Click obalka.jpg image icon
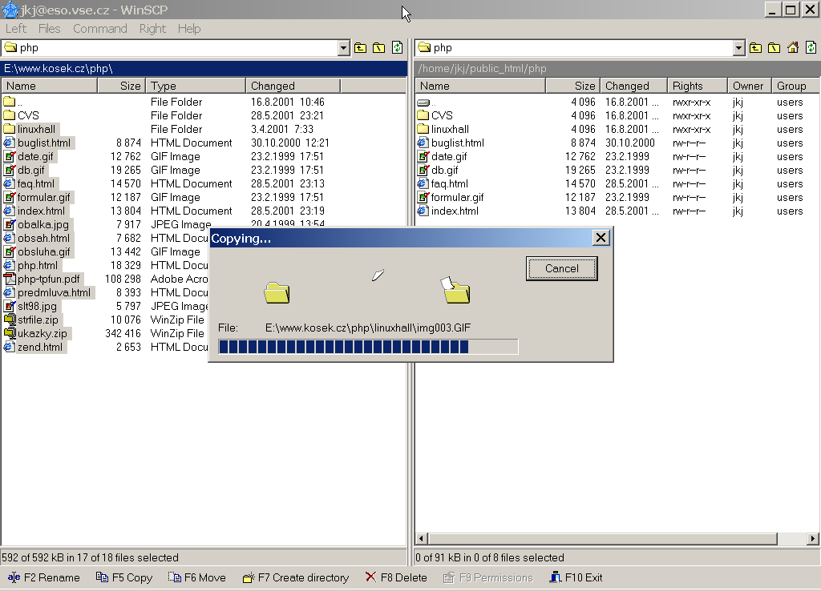This screenshot has width=821, height=591. coord(10,224)
